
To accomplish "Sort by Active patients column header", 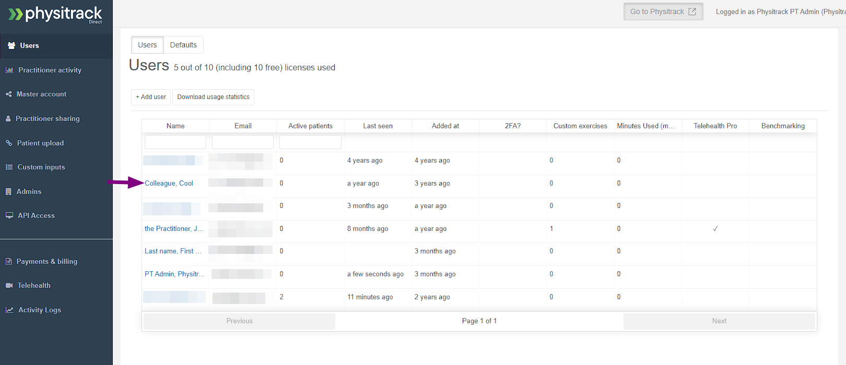I will coord(310,126).
